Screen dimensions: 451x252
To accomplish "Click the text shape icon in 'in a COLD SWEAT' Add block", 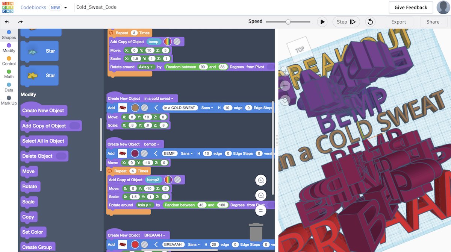I will click(x=123, y=108).
